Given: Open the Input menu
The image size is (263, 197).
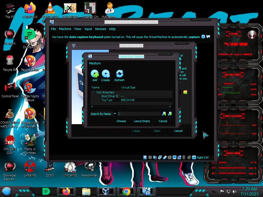Looking at the screenshot, I should [88, 29].
